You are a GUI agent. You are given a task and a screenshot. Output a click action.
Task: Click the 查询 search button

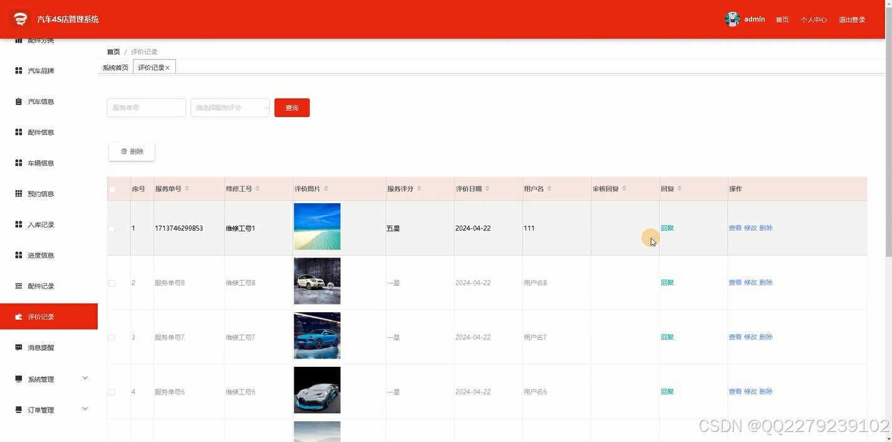pyautogui.click(x=291, y=107)
